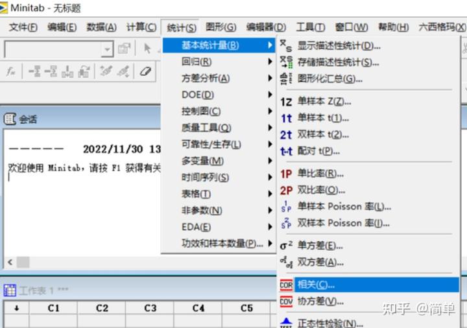Choose 协方差(V) covariance item
Screen dimensions: 467x328
pyautogui.click(x=368, y=301)
